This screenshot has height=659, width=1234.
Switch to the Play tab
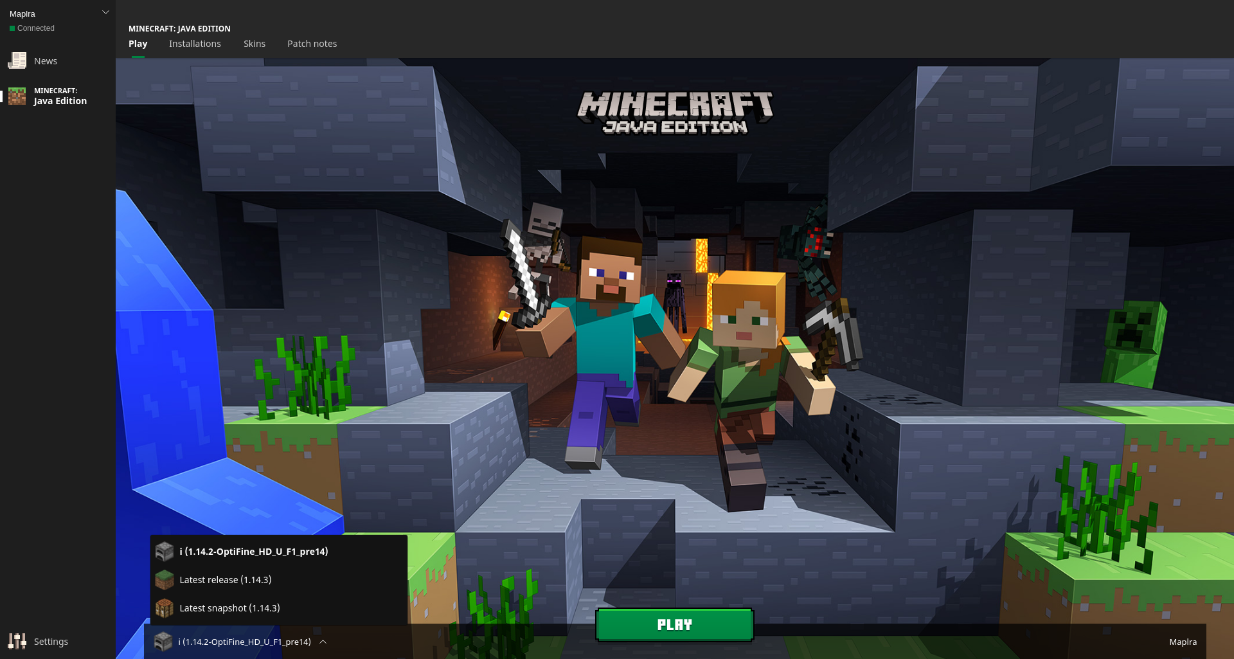click(x=138, y=44)
